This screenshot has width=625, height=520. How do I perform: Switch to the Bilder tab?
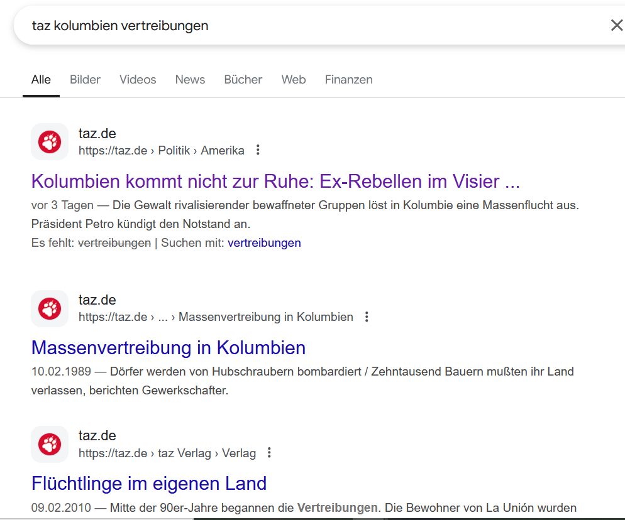(85, 80)
